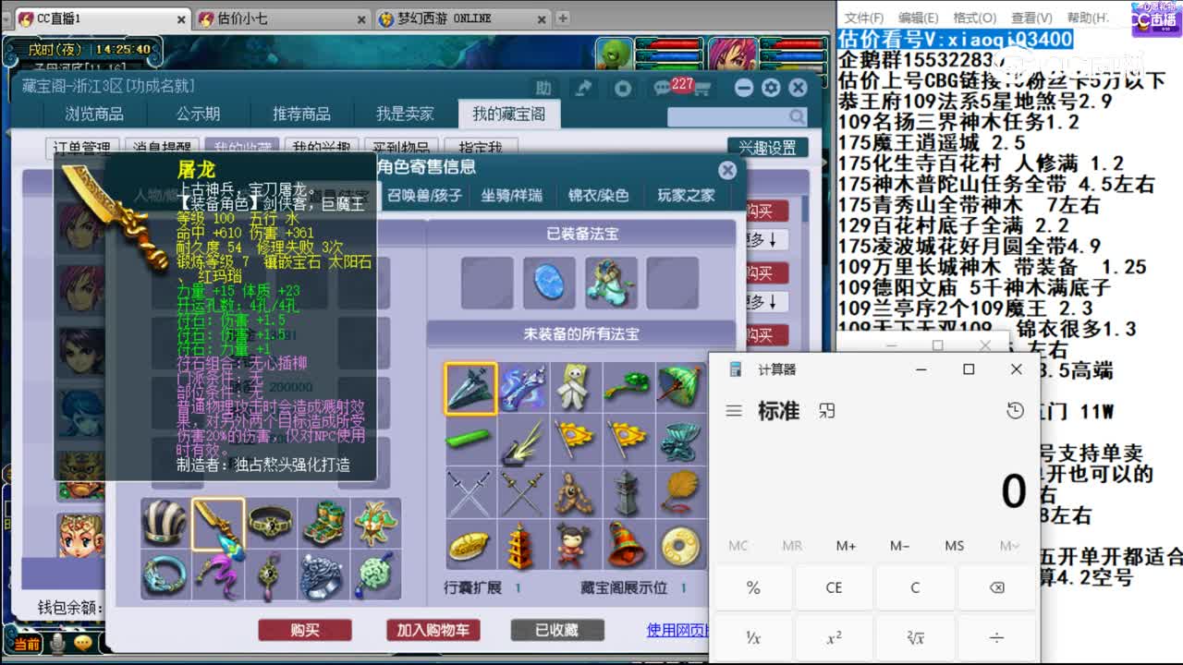
Task: Select the gold coin treasure
Action: 681,546
